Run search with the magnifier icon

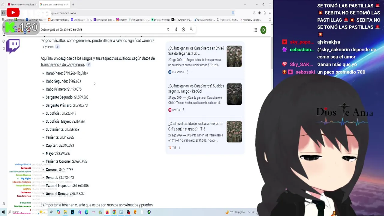coord(191,29)
